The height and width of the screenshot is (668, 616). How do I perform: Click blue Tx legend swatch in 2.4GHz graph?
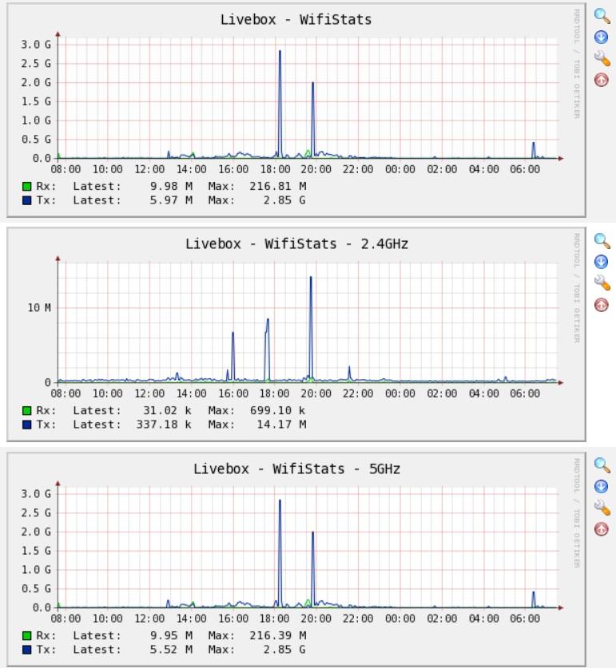pos(27,425)
